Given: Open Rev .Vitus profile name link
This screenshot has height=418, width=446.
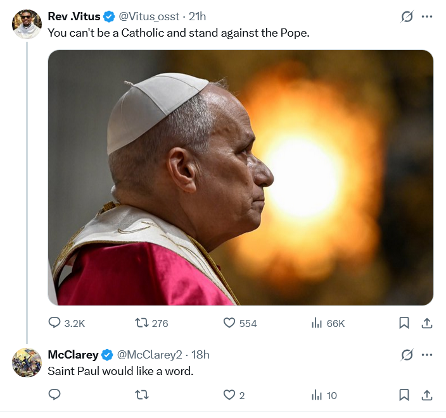Looking at the screenshot, I should click(74, 16).
